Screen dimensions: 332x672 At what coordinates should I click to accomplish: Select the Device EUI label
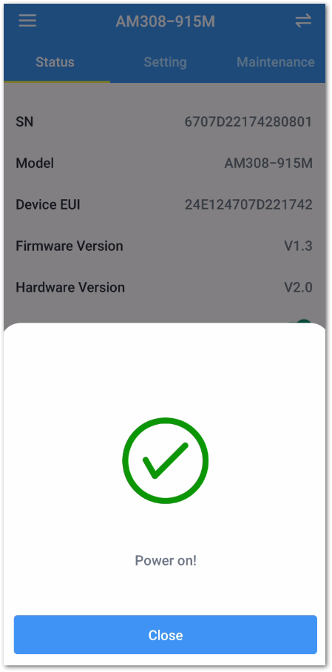click(48, 204)
